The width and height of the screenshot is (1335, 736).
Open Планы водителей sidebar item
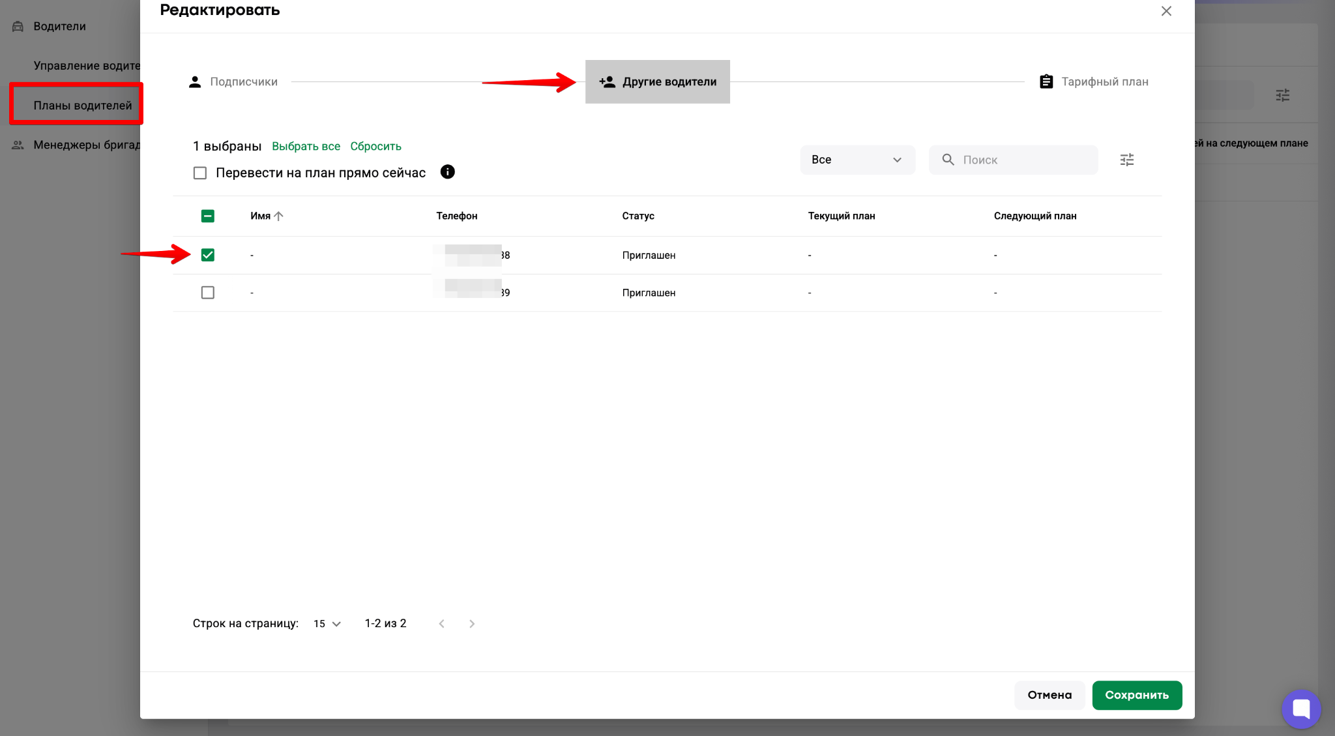tap(83, 105)
